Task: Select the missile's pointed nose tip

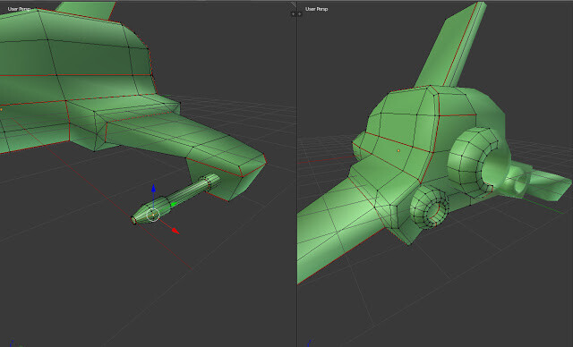Action: point(133,220)
